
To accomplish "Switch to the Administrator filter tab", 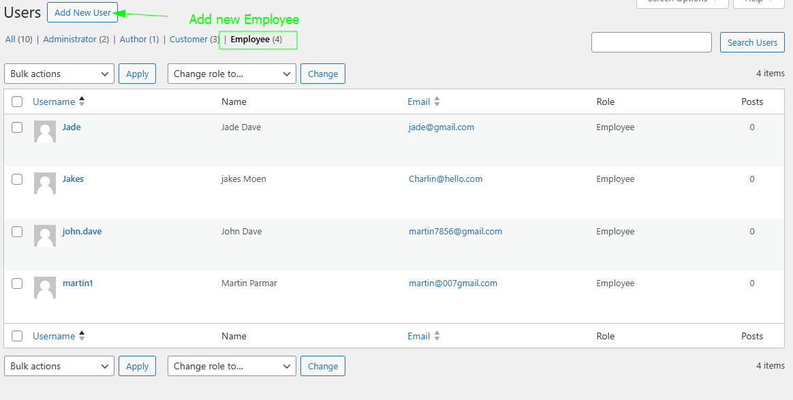I will 72,39.
